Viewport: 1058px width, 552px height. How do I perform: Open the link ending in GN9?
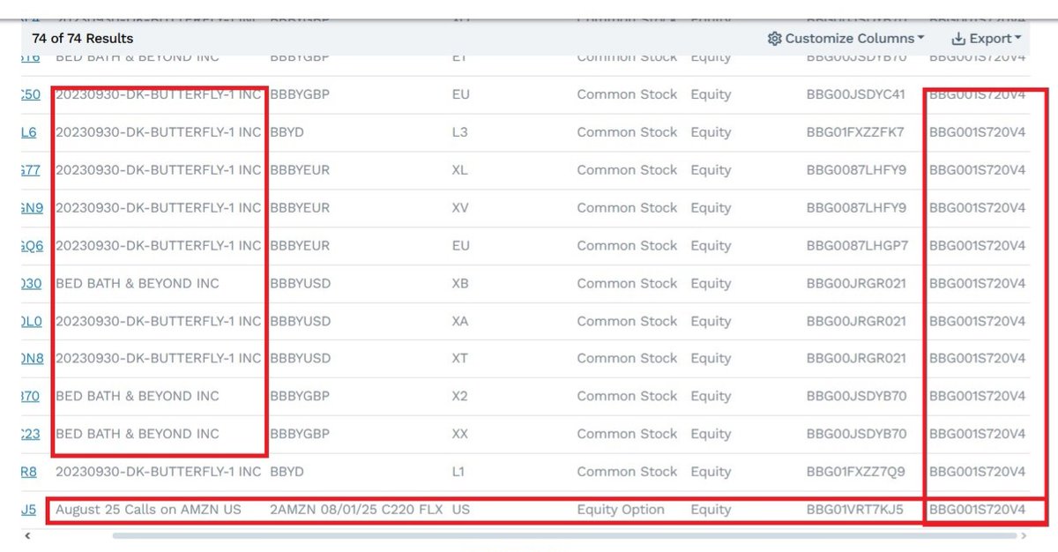32,208
